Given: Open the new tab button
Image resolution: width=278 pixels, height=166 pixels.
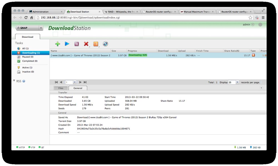Looking at the screenshot, I should [x=257, y=12].
